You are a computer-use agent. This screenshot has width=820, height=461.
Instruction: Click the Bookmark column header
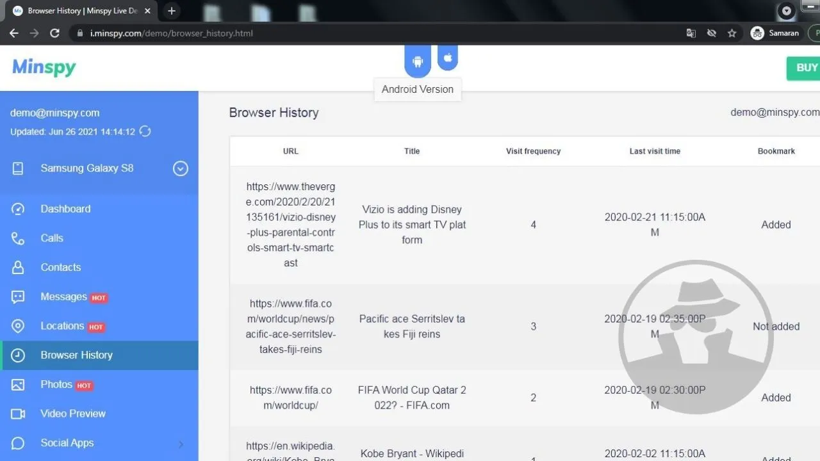click(x=776, y=151)
